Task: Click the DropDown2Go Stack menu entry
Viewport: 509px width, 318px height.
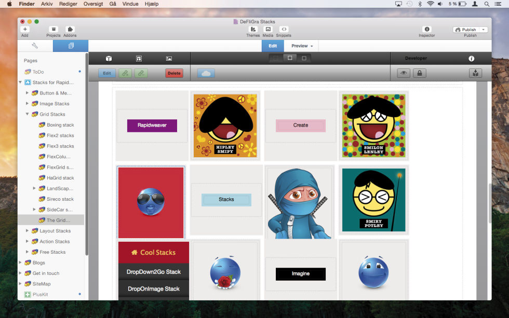Action: pyautogui.click(x=154, y=272)
